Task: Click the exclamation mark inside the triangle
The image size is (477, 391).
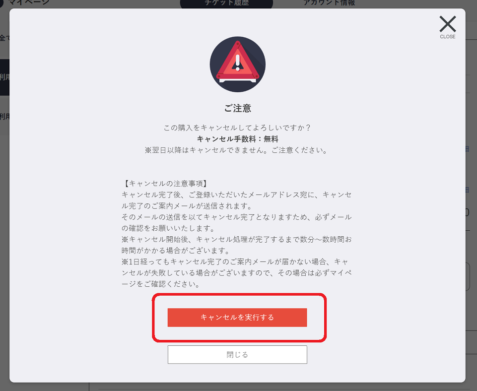Action: [238, 63]
